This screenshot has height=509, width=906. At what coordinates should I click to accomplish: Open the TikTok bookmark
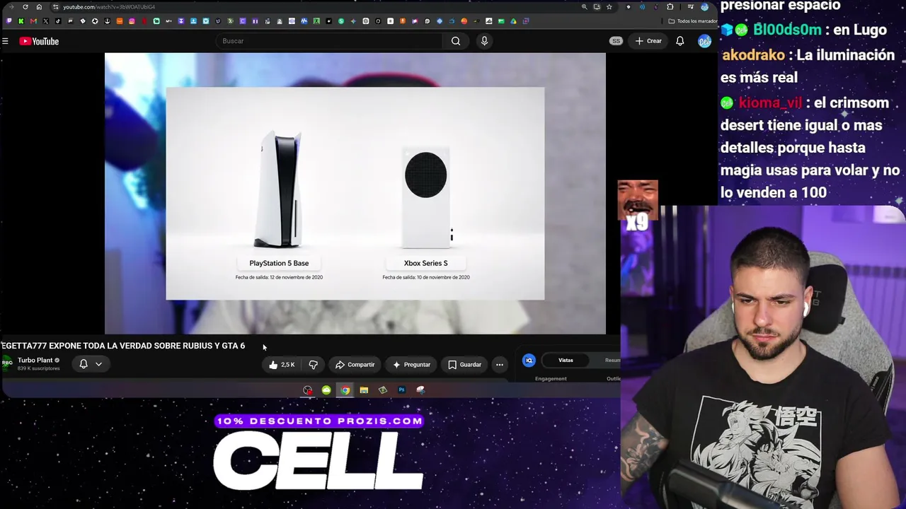pos(58,21)
